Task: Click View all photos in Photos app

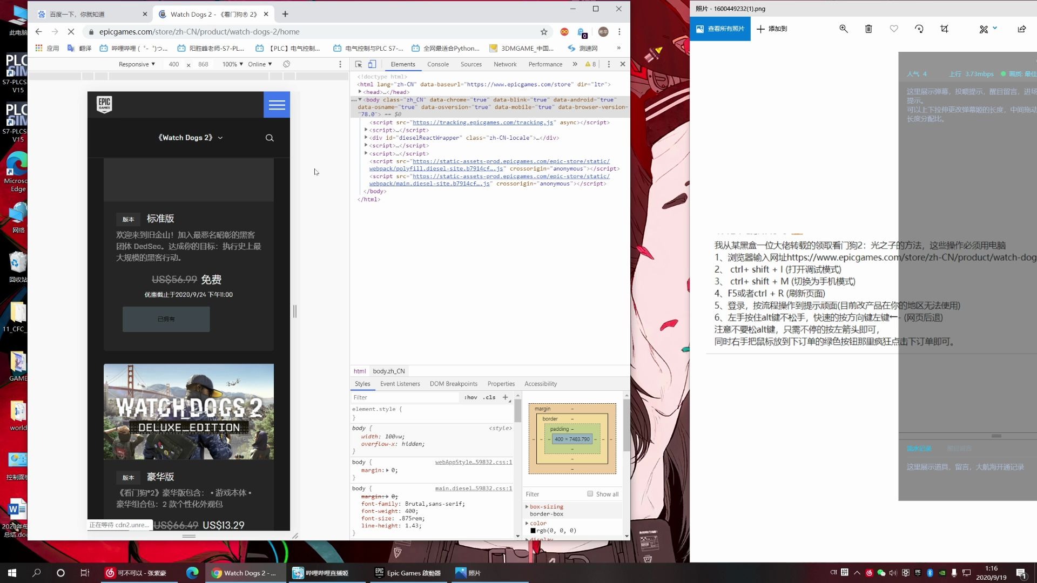Action: tap(720, 29)
